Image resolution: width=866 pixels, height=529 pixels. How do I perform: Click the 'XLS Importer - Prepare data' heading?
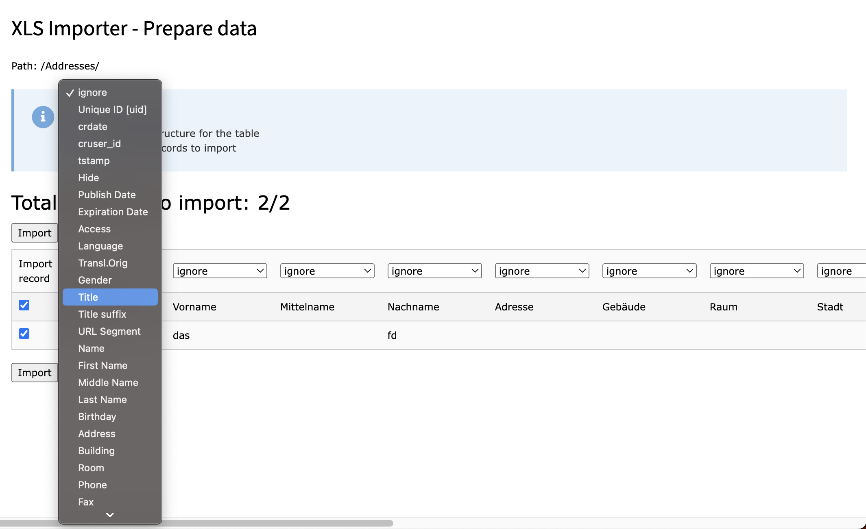[x=134, y=28]
